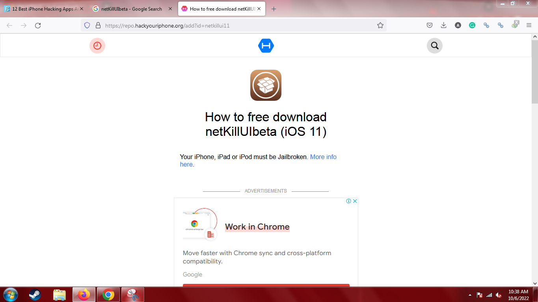
Task: Open Google Chrome from the taskbar
Action: point(108,295)
